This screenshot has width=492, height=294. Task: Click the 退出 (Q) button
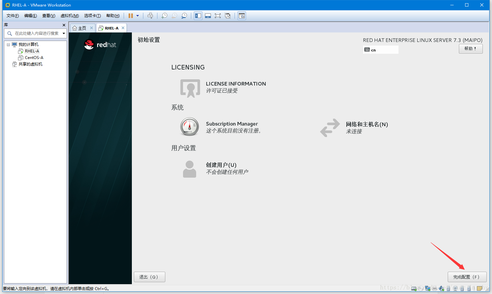[150, 277]
